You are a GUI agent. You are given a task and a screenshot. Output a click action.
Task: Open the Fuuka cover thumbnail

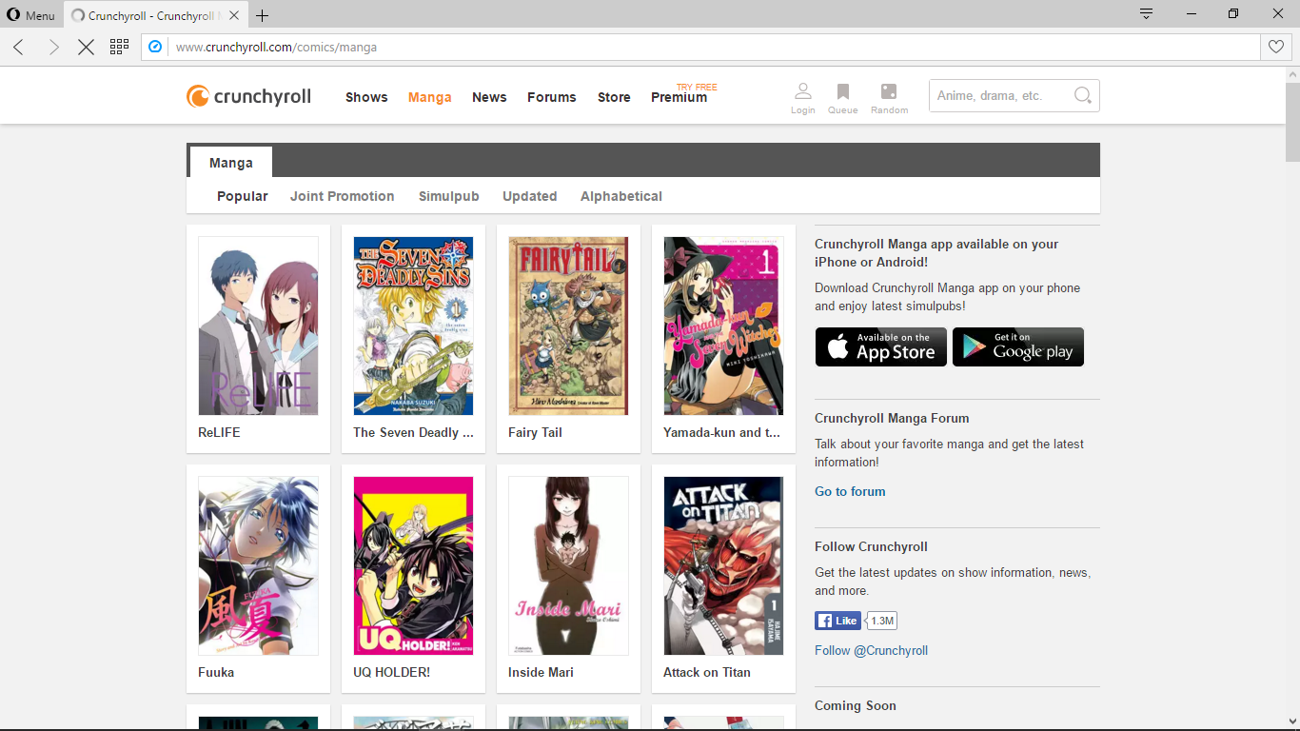258,565
